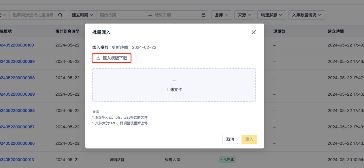Screen dimensions: 364x168
Task: Click the 2024-05-22 17:48 creation time cell
Action: (x=346, y=61)
